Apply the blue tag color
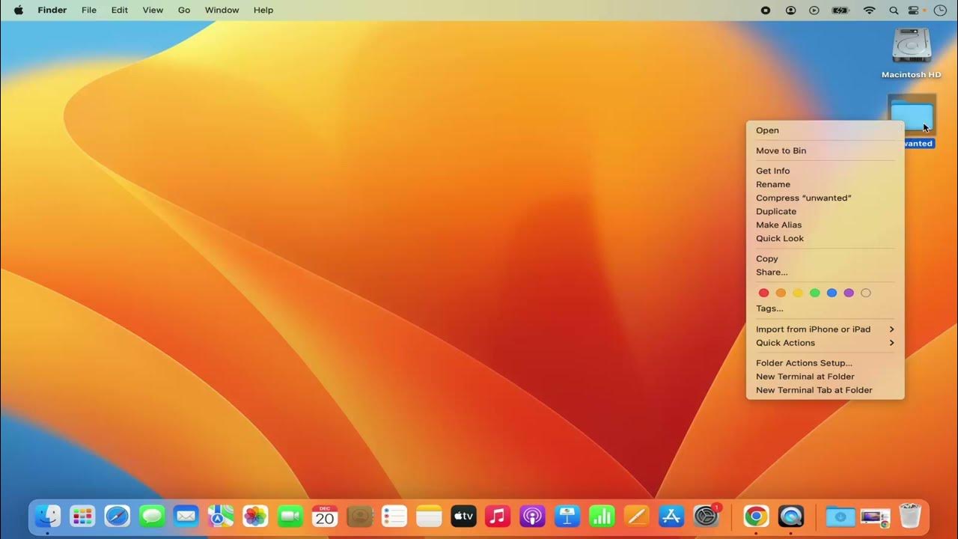 point(832,293)
